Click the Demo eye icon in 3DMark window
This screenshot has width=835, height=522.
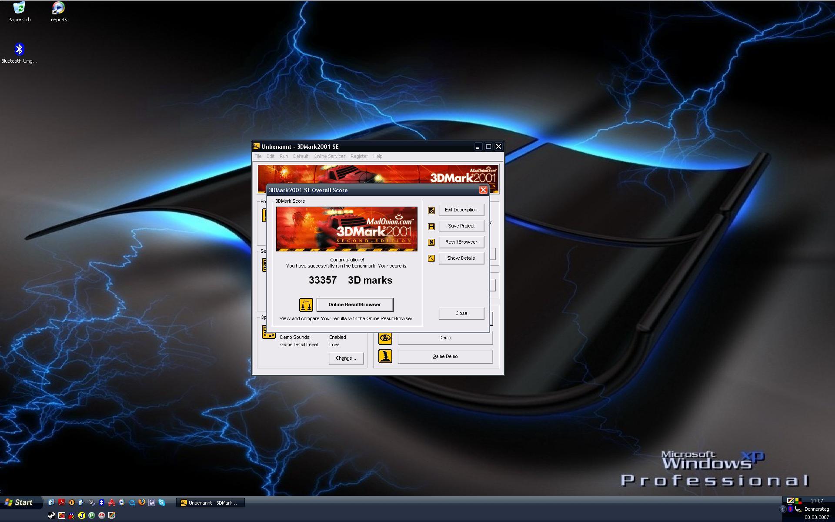(x=385, y=338)
